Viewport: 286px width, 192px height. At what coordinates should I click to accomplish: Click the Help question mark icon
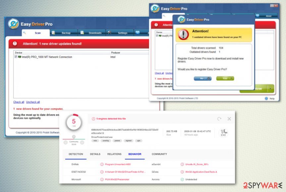pyautogui.click(x=266, y=98)
